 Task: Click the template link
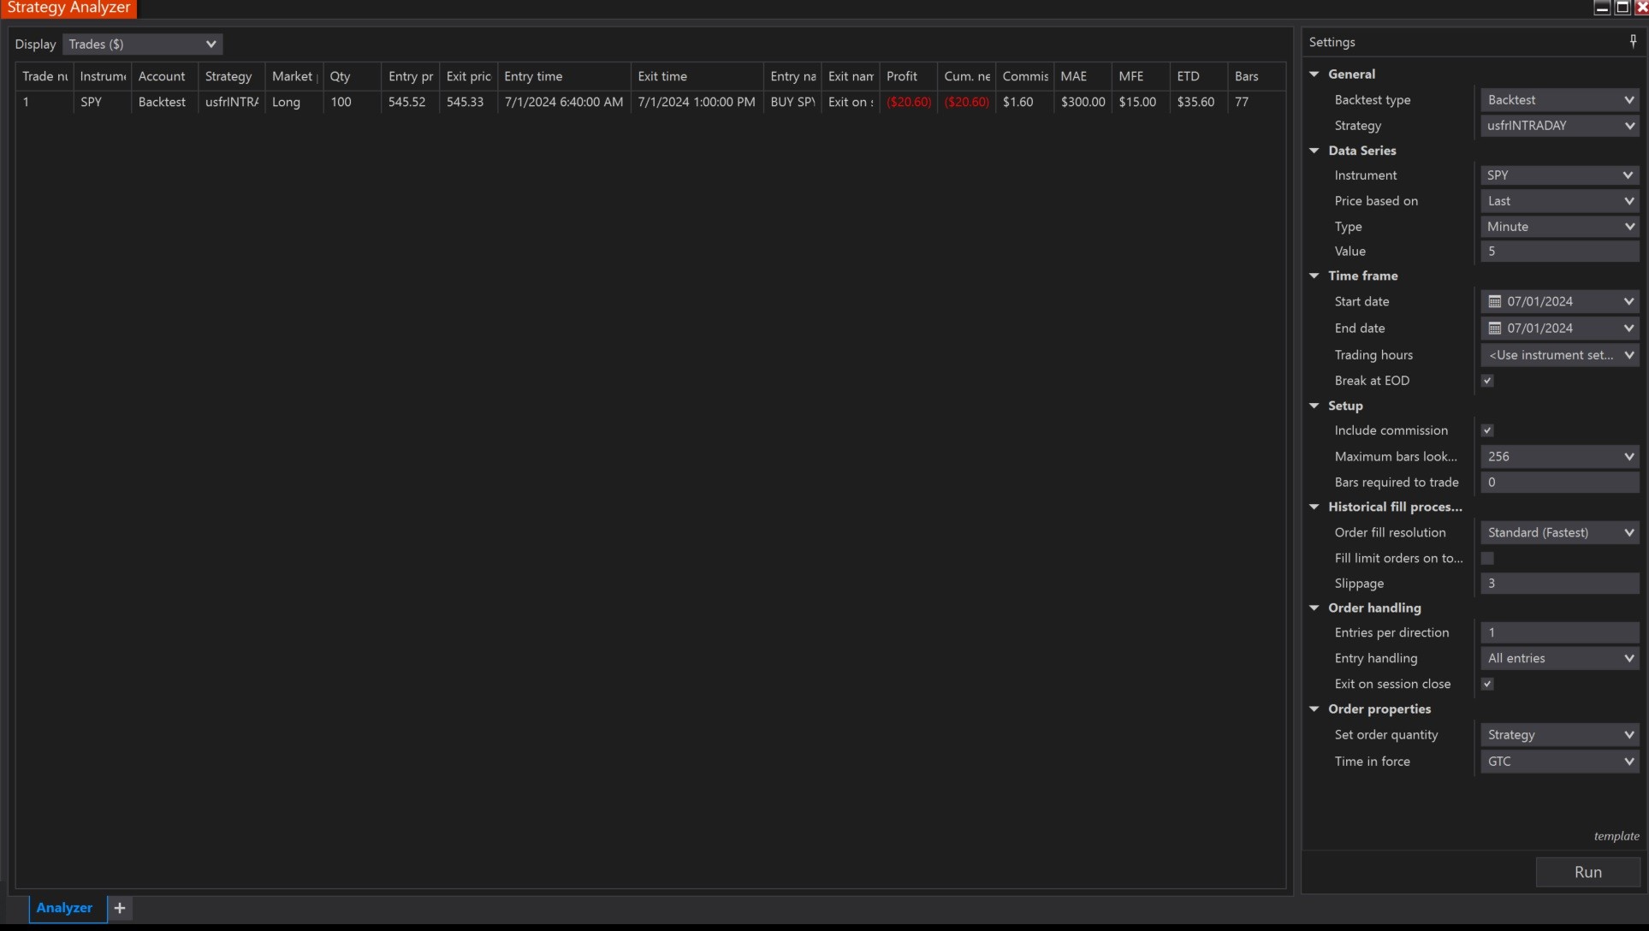1616,836
